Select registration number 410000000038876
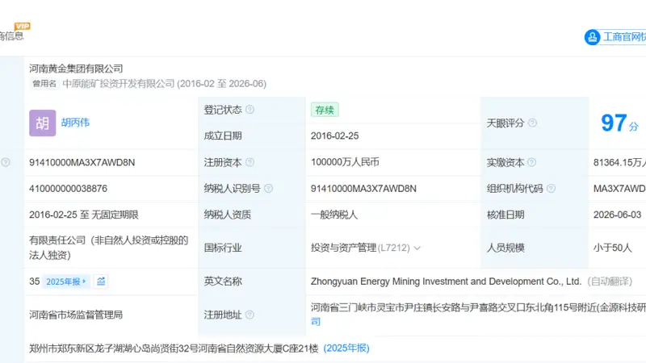Screen dimensions: 646x363 click(x=68, y=189)
